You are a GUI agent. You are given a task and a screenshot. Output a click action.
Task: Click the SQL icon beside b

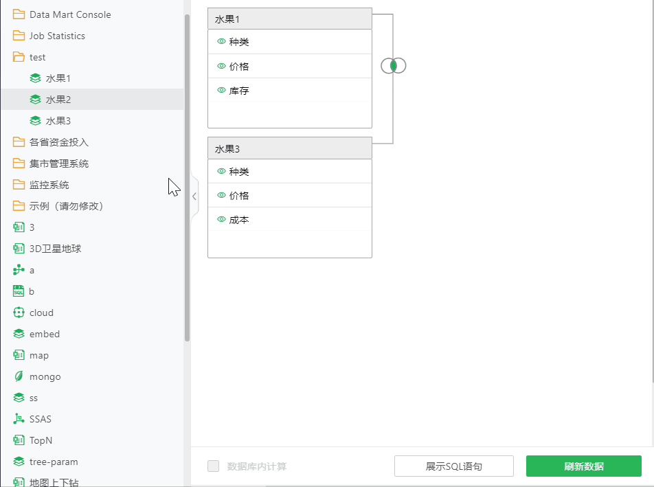19,291
